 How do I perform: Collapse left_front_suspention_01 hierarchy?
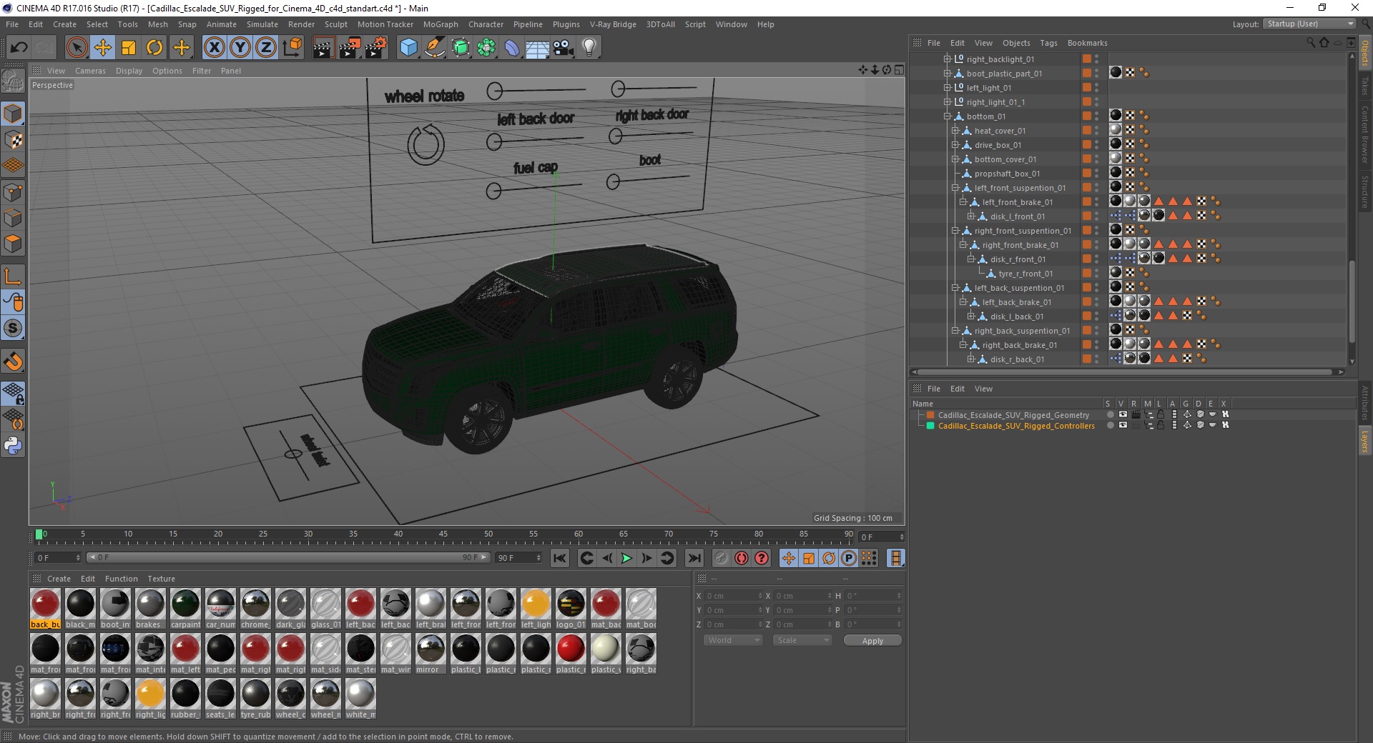click(955, 188)
